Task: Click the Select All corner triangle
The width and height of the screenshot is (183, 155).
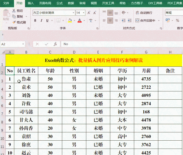Action: (x=3, y=52)
